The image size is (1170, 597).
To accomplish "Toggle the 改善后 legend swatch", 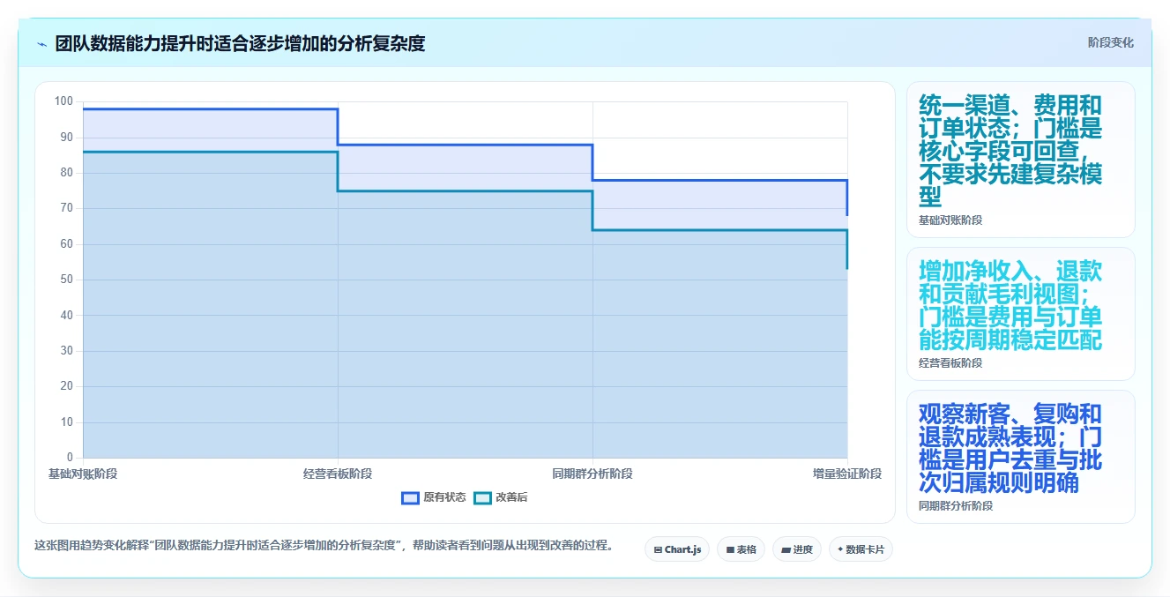I will 482,497.
